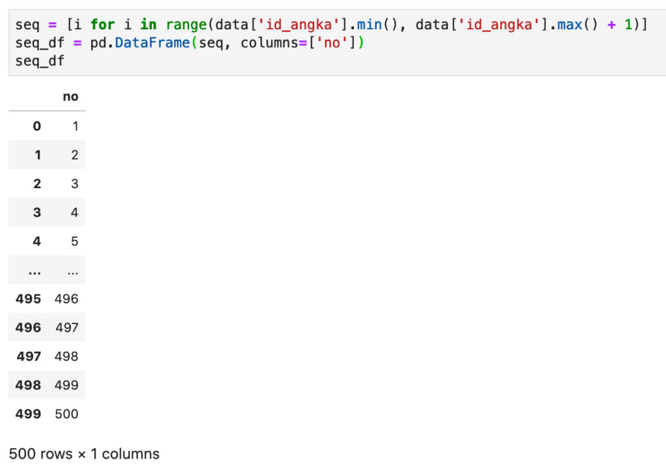Select row index 495
This screenshot has width=666, height=469.
[x=29, y=299]
